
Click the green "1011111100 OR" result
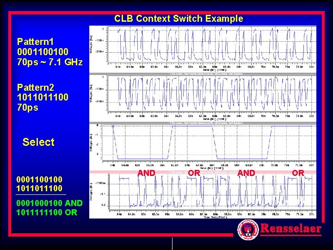pyautogui.click(x=47, y=212)
